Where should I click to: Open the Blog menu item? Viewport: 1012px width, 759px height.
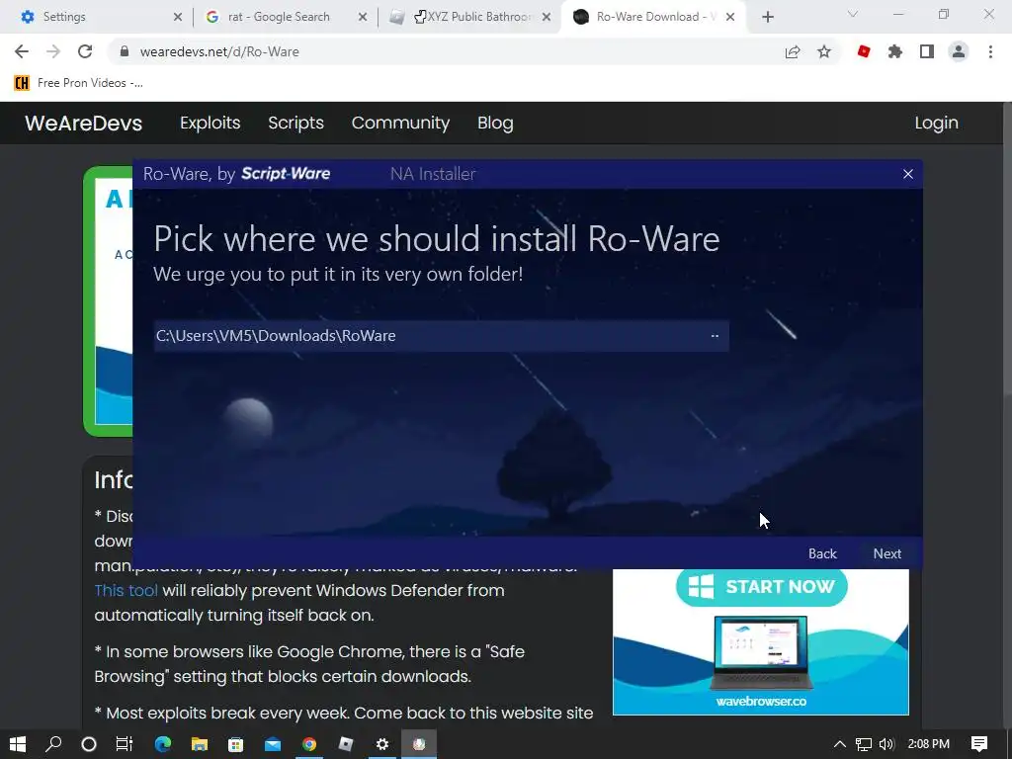click(x=495, y=123)
